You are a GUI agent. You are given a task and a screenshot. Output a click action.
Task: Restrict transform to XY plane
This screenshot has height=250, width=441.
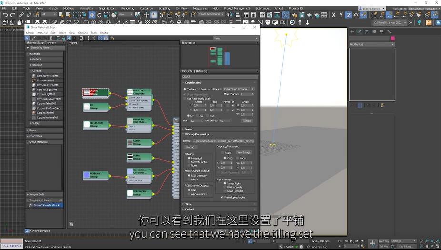pos(356,15)
